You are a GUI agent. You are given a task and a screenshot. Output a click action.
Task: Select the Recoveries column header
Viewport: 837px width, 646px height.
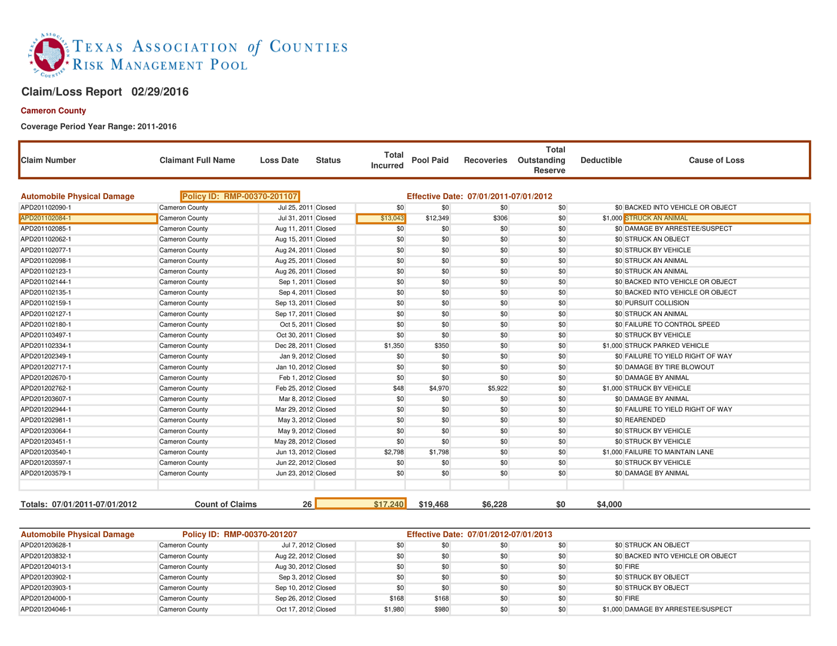click(485, 160)
